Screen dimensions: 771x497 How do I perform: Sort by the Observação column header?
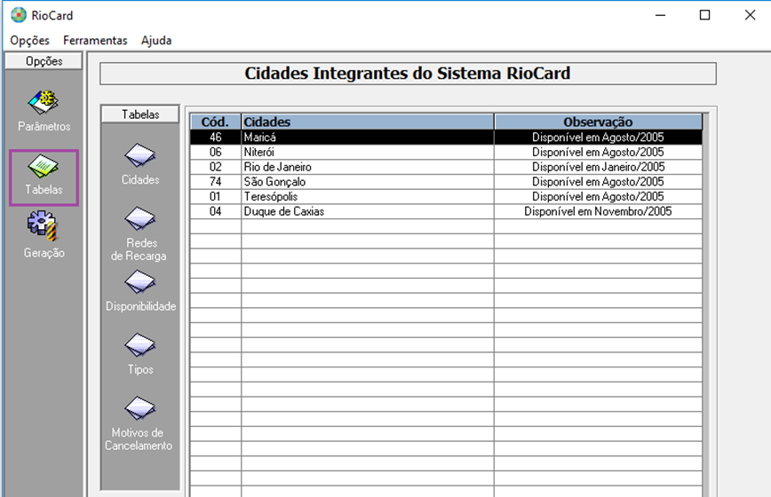point(598,122)
